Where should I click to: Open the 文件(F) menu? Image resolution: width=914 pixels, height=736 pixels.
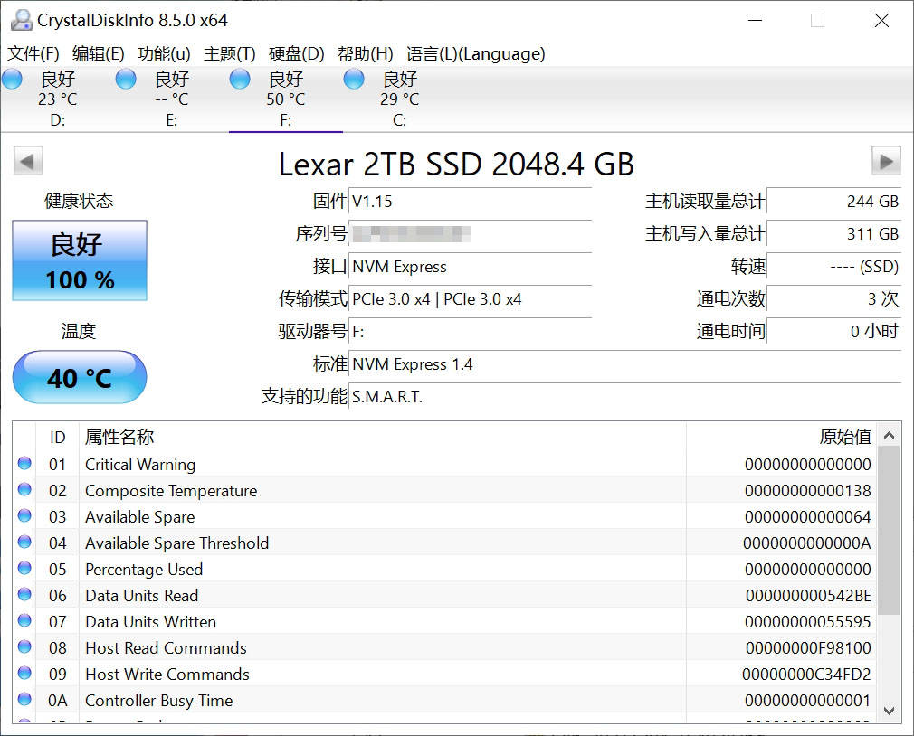pos(33,54)
